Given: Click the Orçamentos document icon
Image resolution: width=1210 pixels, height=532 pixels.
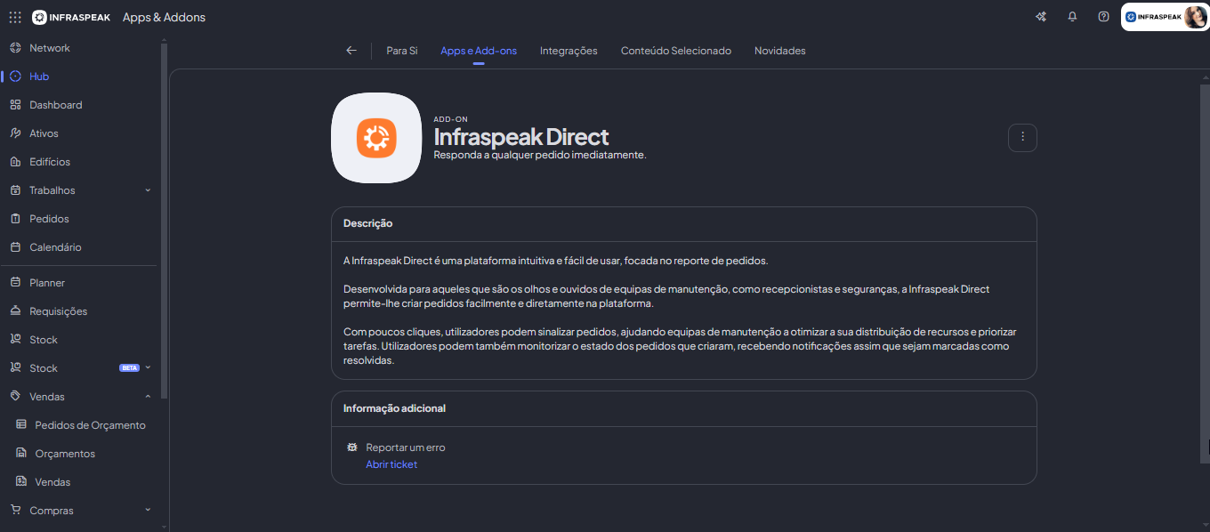Looking at the screenshot, I should pyautogui.click(x=21, y=454).
